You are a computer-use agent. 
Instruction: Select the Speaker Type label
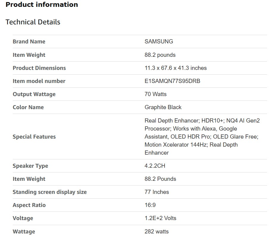click(x=30, y=166)
